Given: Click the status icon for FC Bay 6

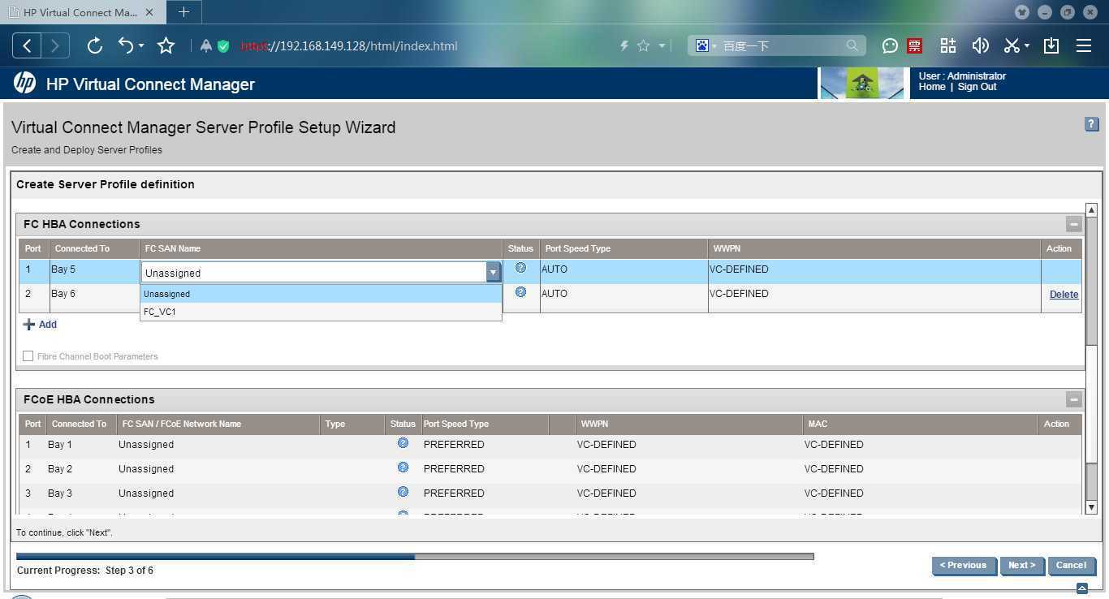Looking at the screenshot, I should (x=520, y=292).
